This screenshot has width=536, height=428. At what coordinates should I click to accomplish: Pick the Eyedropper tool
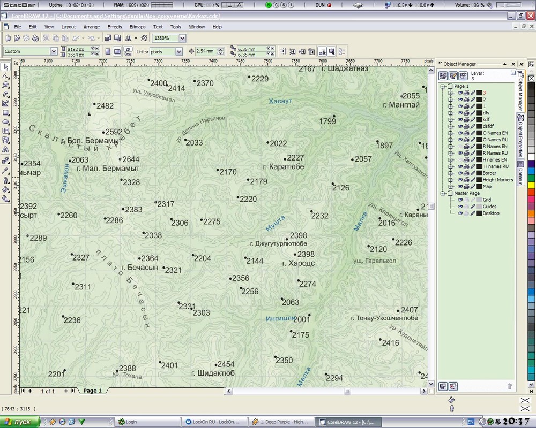(x=5, y=171)
